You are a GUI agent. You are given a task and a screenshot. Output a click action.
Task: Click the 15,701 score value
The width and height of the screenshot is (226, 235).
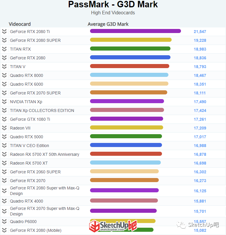(200, 211)
